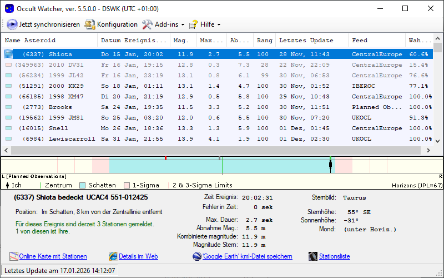Open the Konfiguration menu item
The height and width of the screenshot is (278, 444).
tap(117, 24)
